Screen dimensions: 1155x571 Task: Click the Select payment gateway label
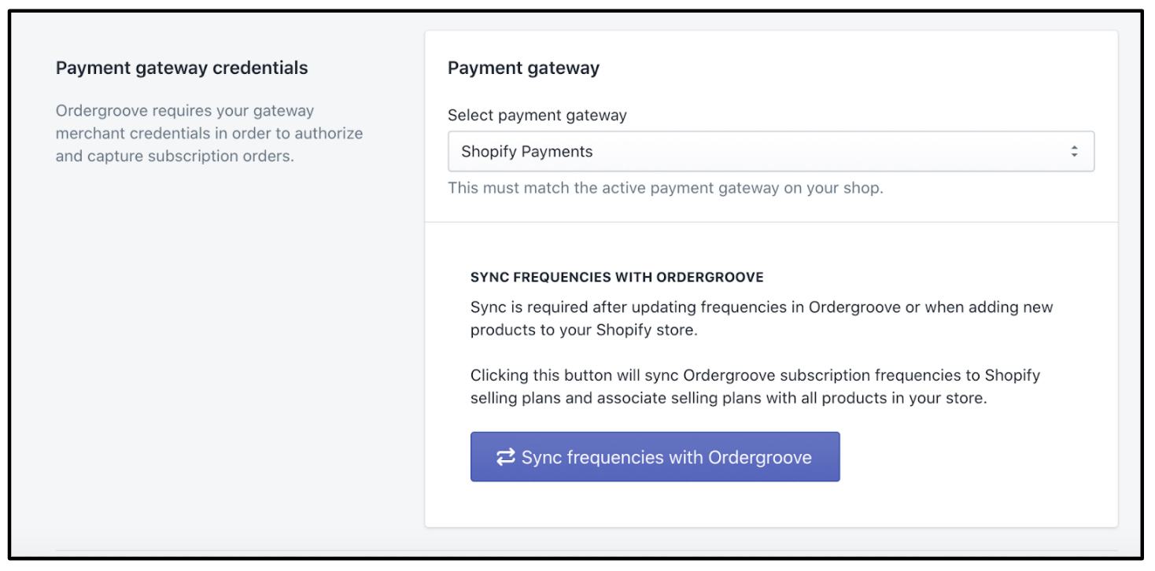coord(537,115)
